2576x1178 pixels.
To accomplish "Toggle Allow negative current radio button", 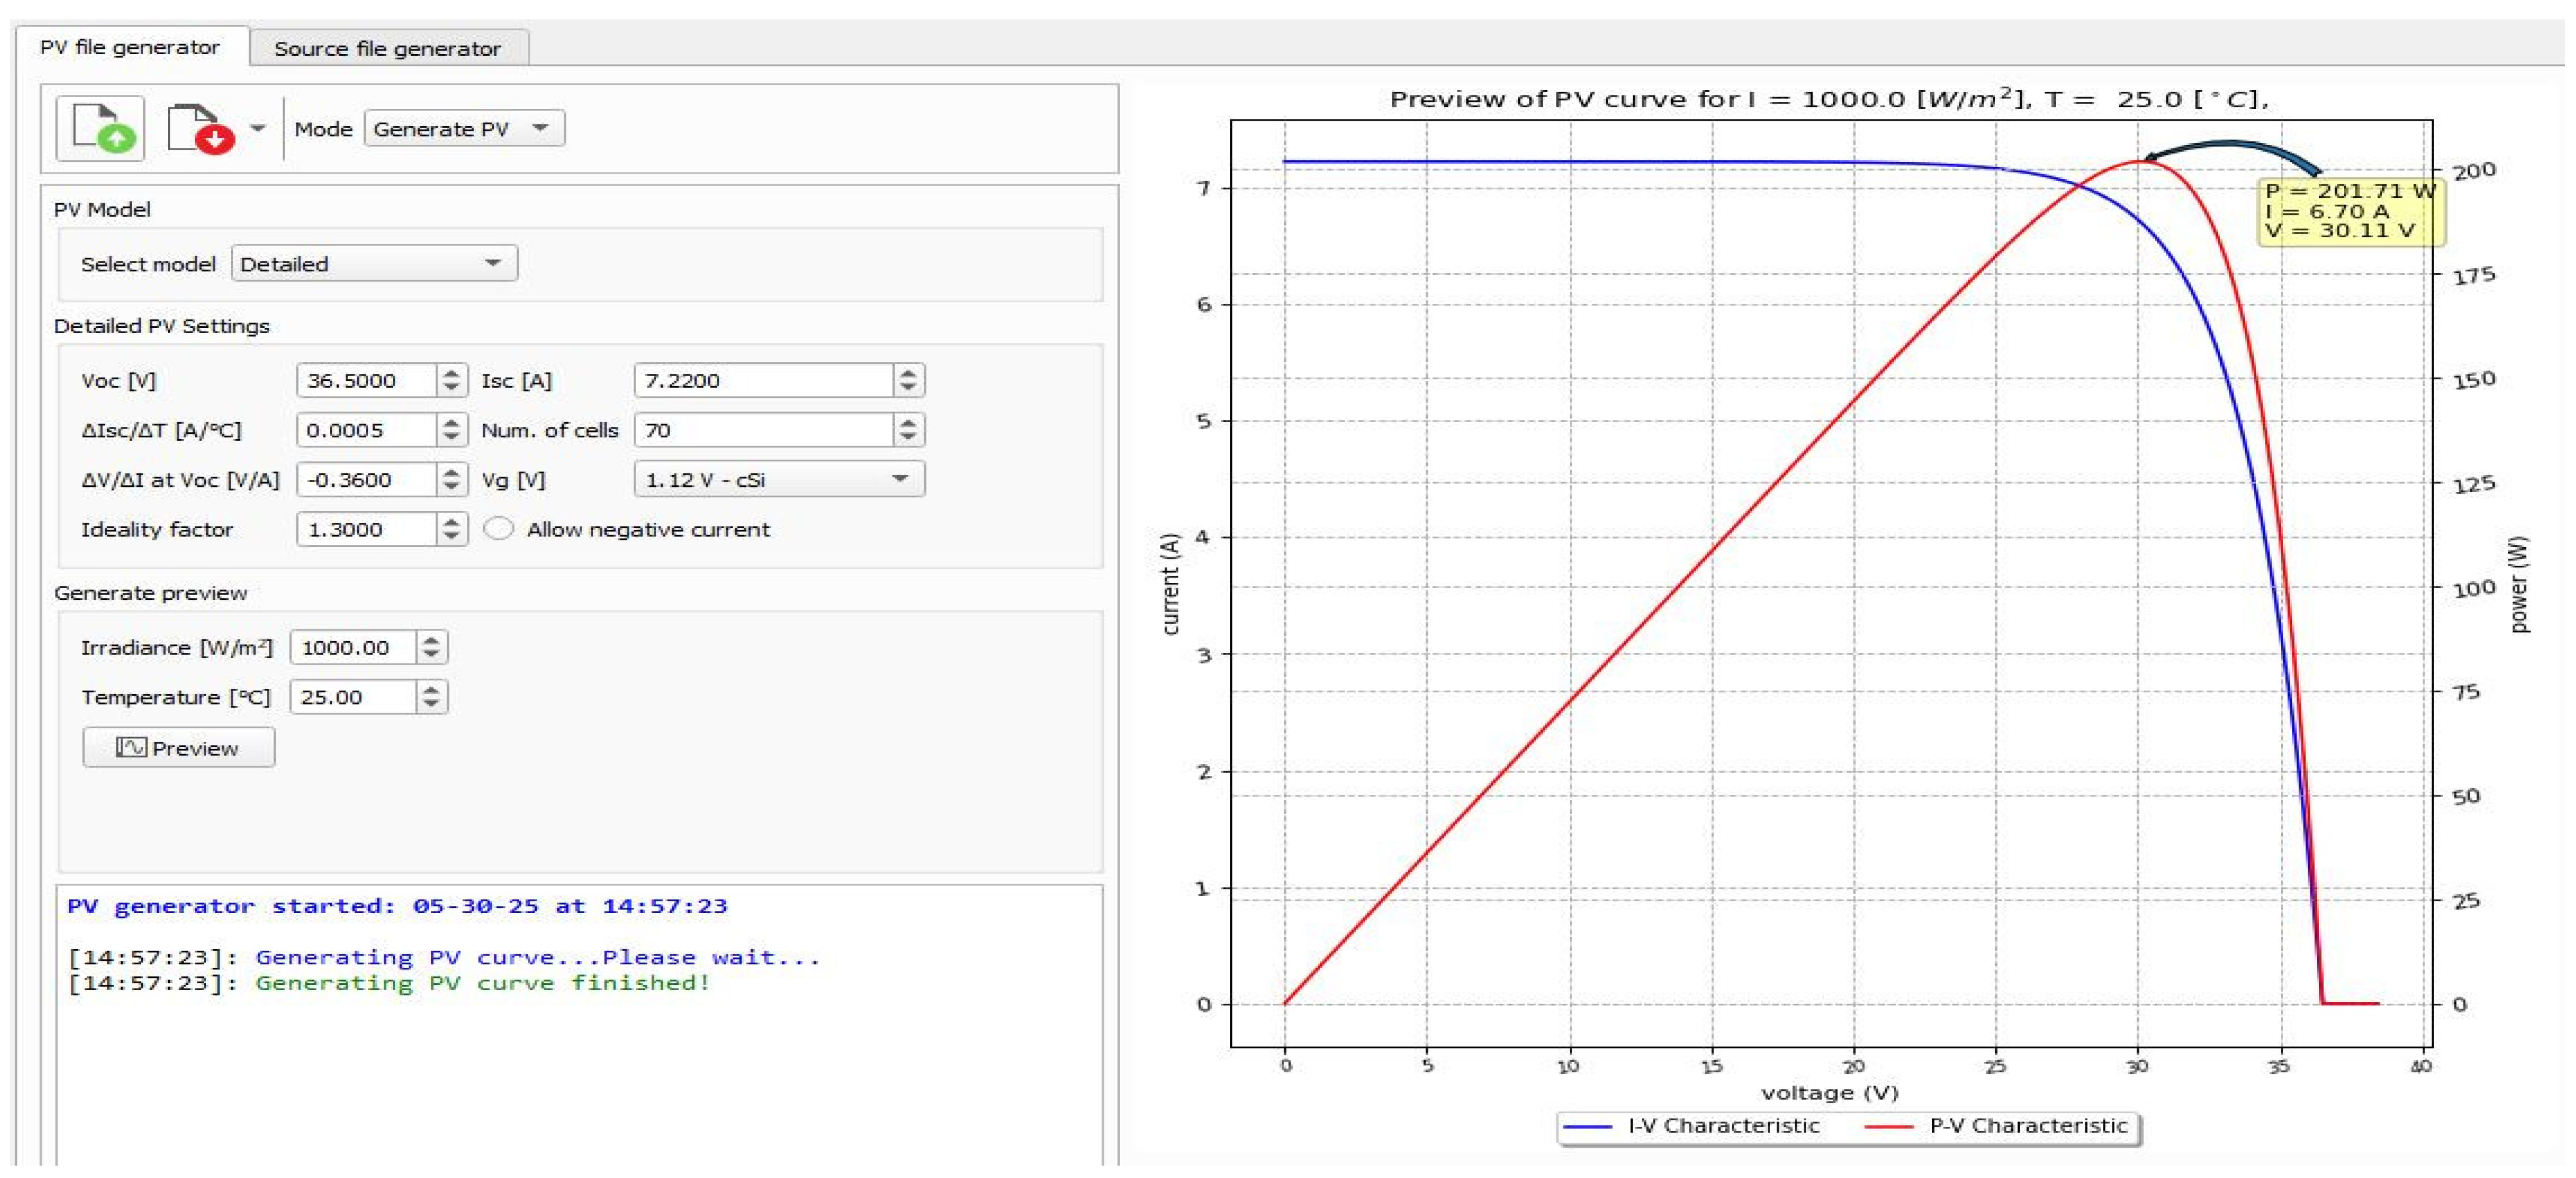I will 498,530.
